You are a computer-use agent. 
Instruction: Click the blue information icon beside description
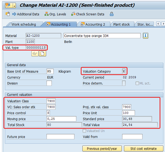click(x=146, y=36)
